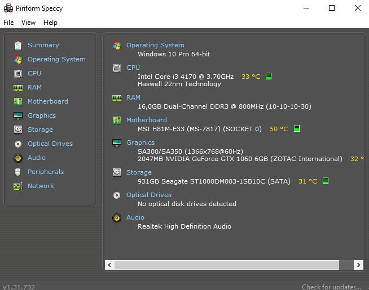This screenshot has height=290, width=369.
Task: Click the CPU heading link in summary
Action: [x=133, y=68]
